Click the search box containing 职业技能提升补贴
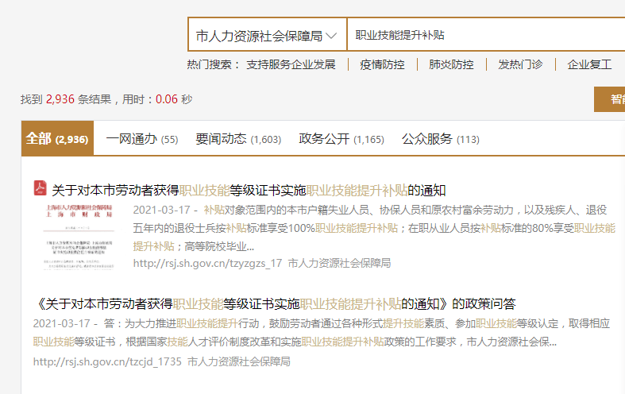This screenshot has height=394, width=625. [x=484, y=37]
